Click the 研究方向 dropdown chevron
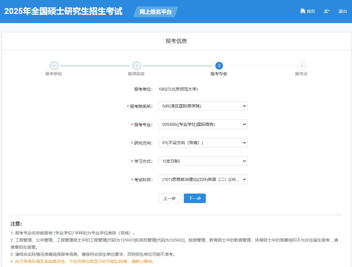The image size is (352, 267). click(244, 143)
